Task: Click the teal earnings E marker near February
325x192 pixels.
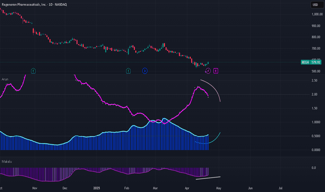Action: click(128, 71)
